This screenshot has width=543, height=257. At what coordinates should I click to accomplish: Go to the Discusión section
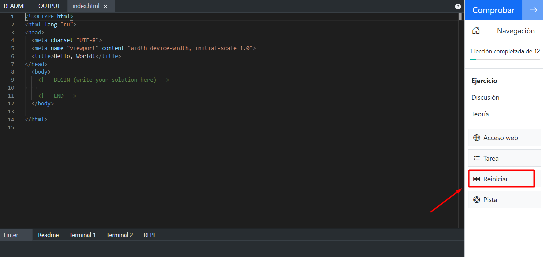pyautogui.click(x=485, y=97)
